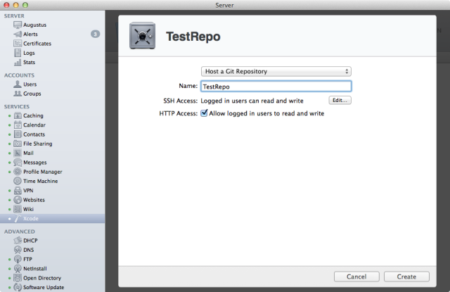The height and width of the screenshot is (292, 450).
Task: Click the DNS service icon
Action: [18, 250]
